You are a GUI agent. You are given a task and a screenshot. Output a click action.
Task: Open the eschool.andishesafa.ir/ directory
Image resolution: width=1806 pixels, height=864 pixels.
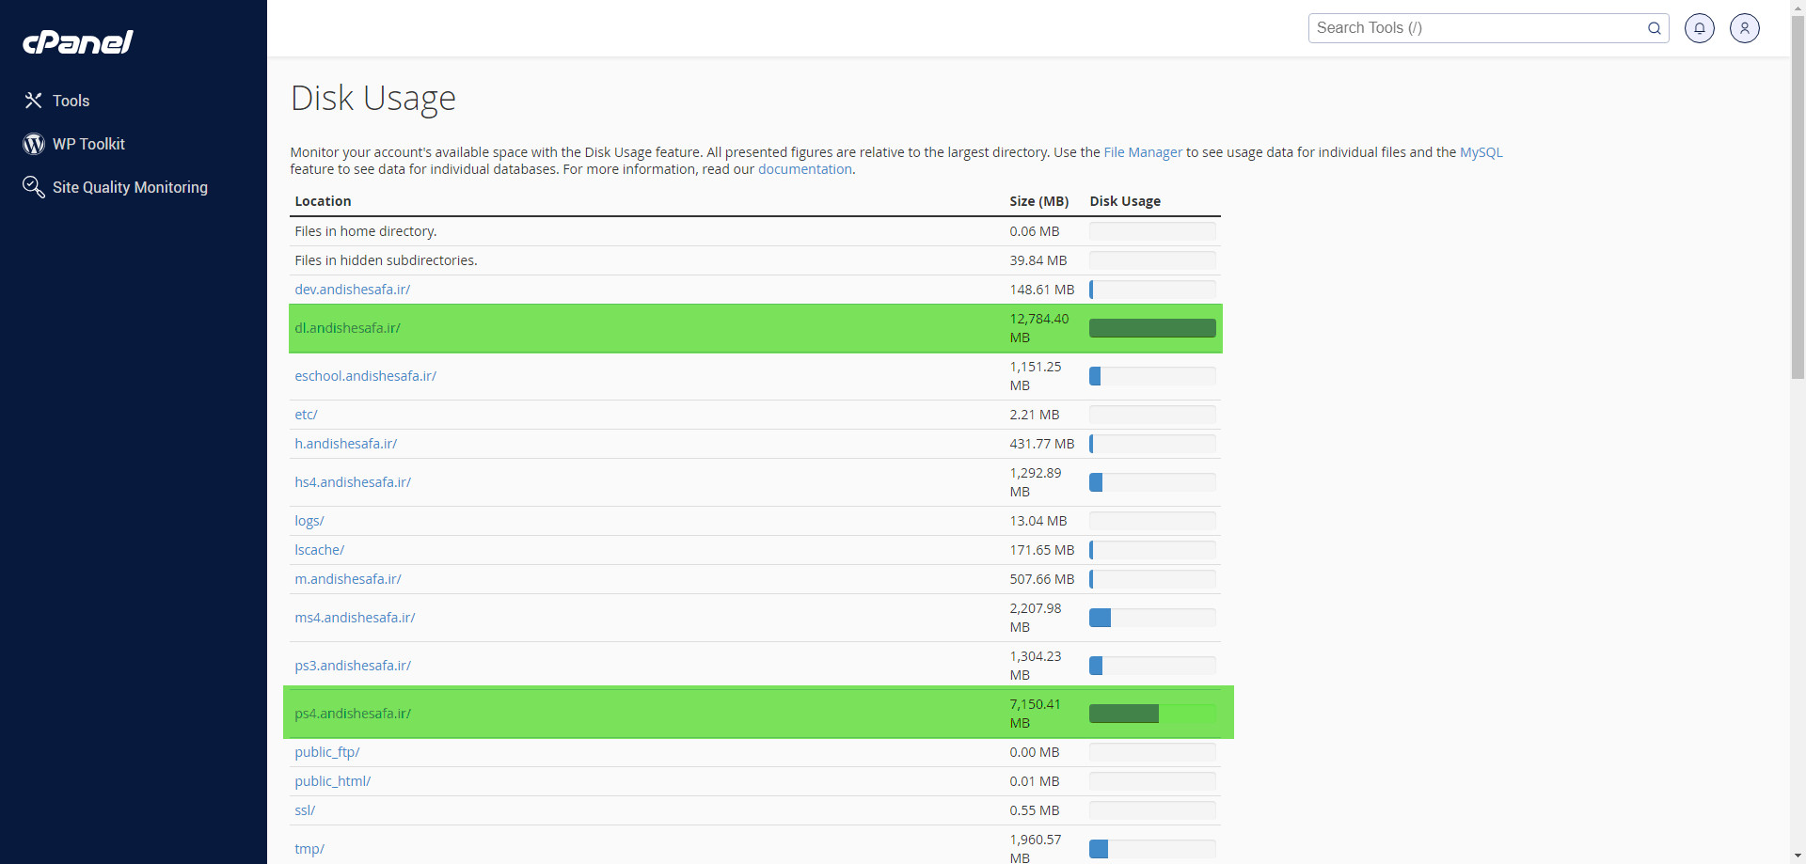[x=365, y=376]
